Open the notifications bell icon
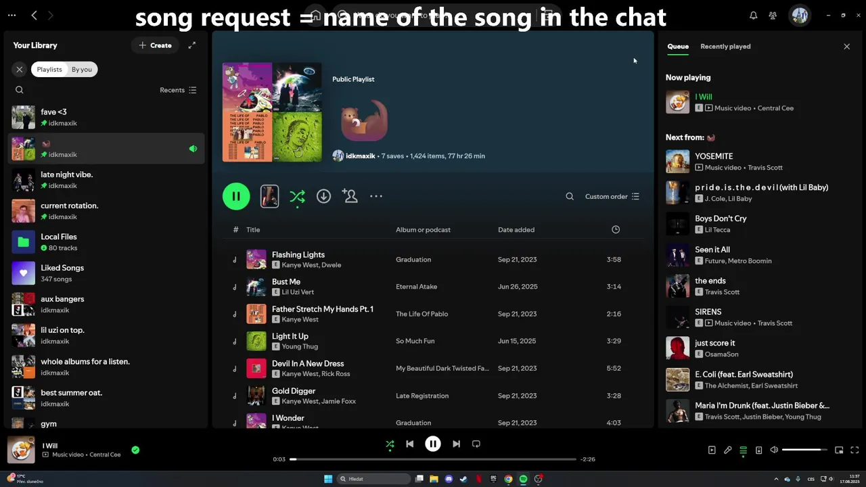866x487 pixels. point(753,15)
